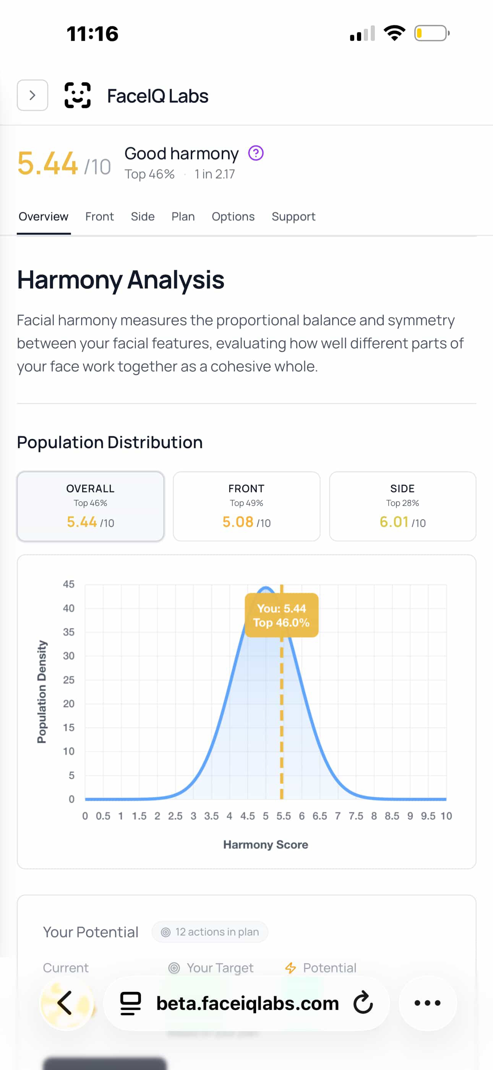Viewport: 493px width, 1070px height.
Task: Expand the sidebar chevron button
Action: (32, 96)
